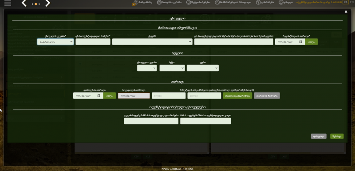This screenshot has width=355, height=171.
Task: Click the 'ახლა' button next to registration date
Action: tap(312, 42)
